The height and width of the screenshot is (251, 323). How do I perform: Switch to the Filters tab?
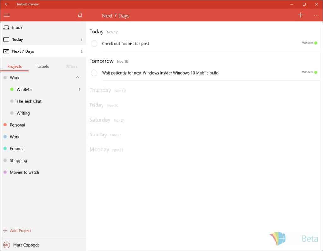point(72,66)
